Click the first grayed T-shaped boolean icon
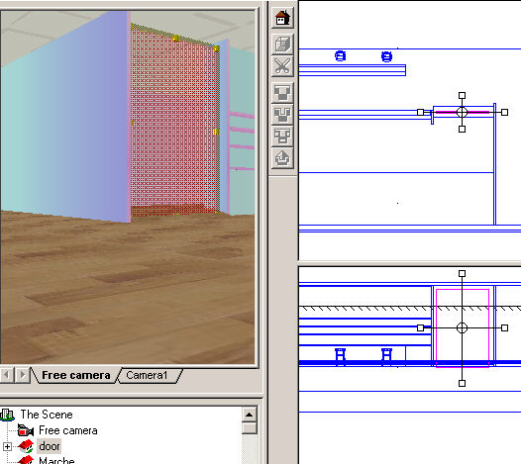This screenshot has height=464, width=521. coord(282,93)
